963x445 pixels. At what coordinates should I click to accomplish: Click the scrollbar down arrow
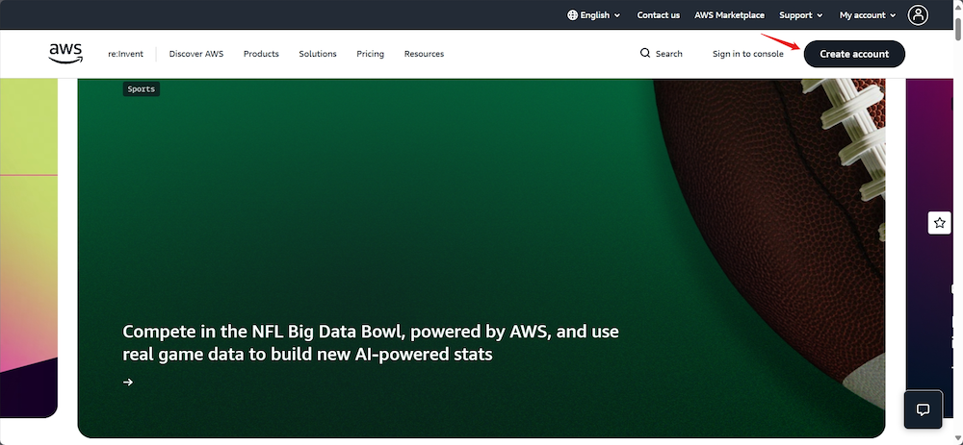click(958, 440)
